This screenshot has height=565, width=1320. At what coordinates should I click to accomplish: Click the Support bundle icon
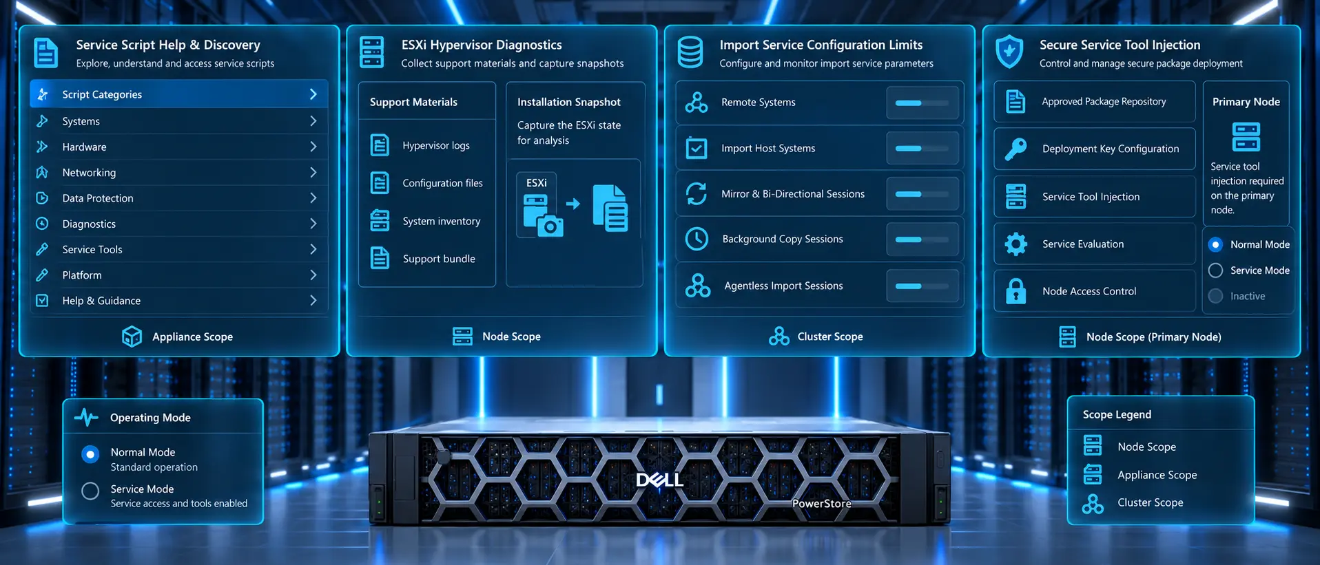click(380, 258)
